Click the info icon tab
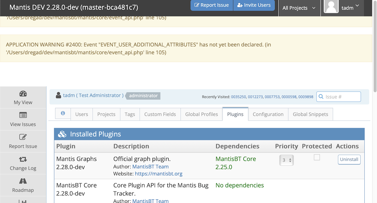Screen dimensions: 377x203 [63, 114]
